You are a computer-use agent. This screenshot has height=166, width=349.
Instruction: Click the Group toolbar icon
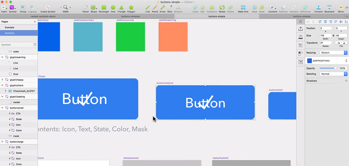tap(23, 8)
